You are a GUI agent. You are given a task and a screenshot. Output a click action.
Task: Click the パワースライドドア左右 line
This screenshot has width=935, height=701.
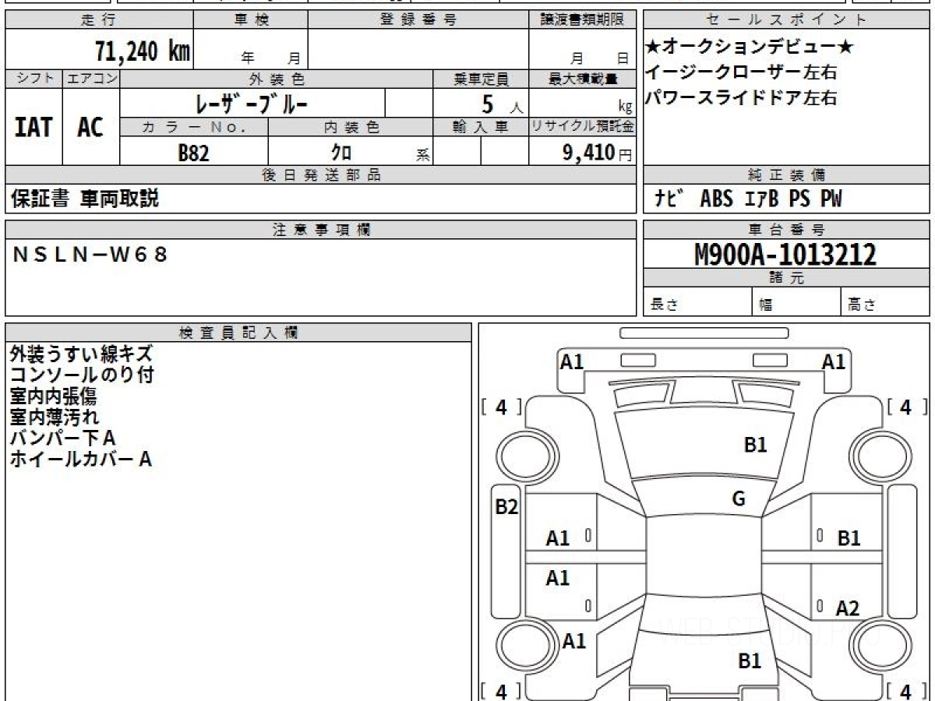(741, 98)
